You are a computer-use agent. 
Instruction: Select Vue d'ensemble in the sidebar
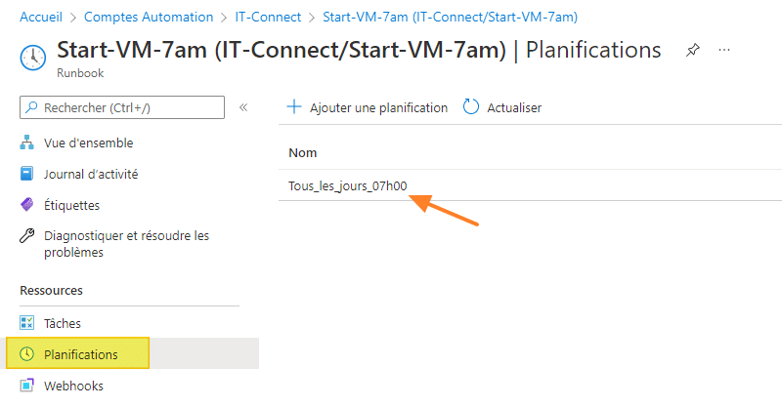pos(88,142)
